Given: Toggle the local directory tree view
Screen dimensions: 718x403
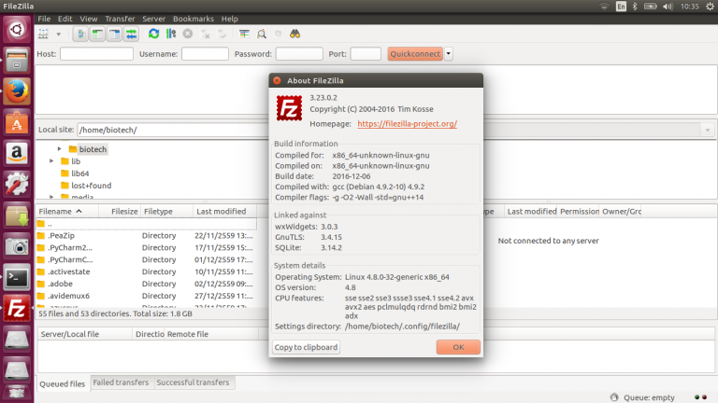Looking at the screenshot, I should point(97,34).
